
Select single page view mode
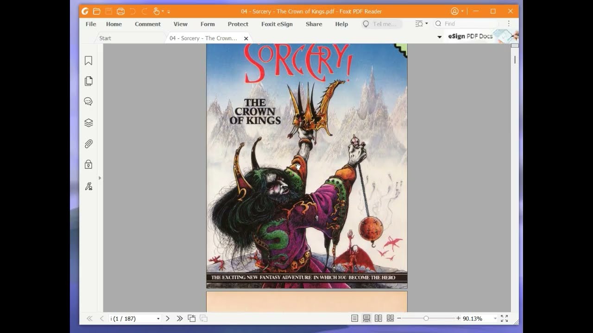click(354, 318)
